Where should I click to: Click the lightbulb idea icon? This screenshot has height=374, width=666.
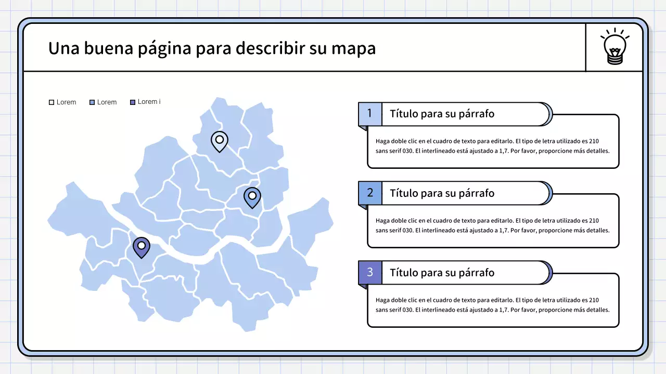click(615, 48)
